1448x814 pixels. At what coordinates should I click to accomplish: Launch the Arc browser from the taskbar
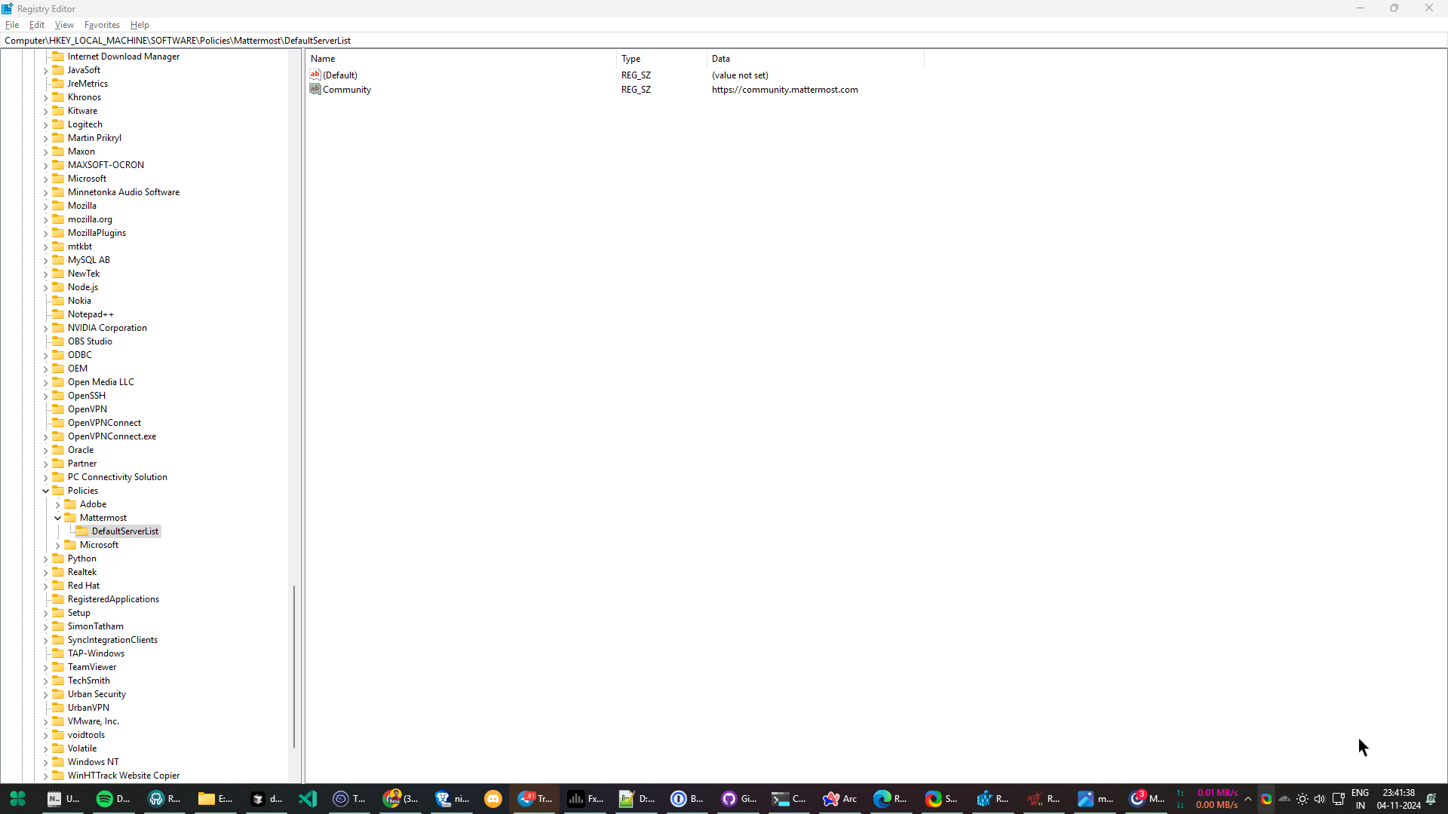pyautogui.click(x=830, y=799)
